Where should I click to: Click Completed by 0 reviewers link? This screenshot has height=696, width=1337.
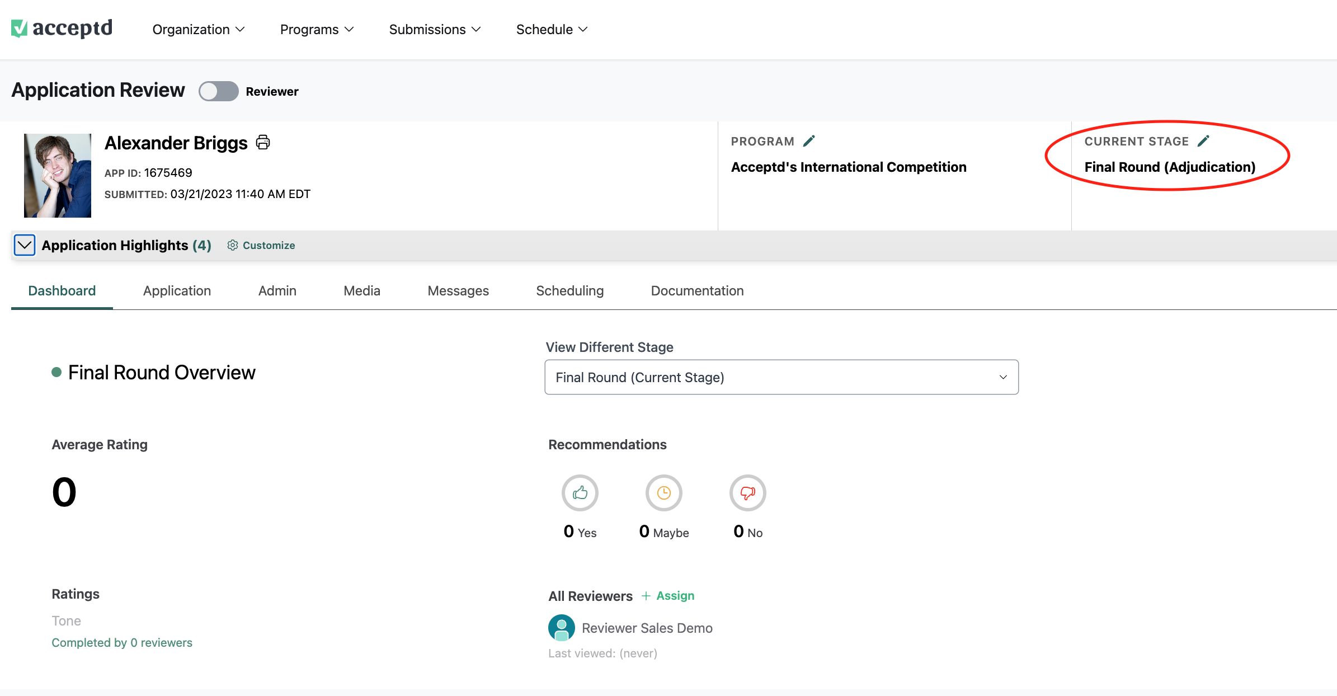pos(122,643)
